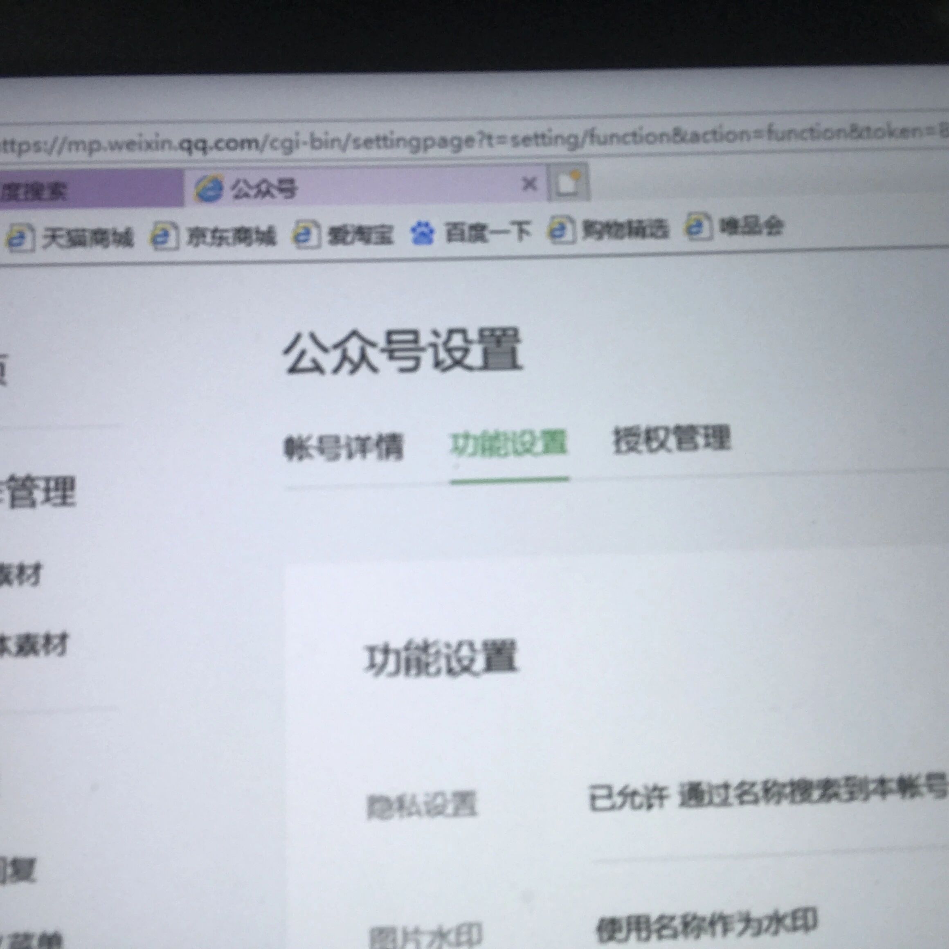Click 已允许 通过名称搜索到本帐号 text

(766, 794)
